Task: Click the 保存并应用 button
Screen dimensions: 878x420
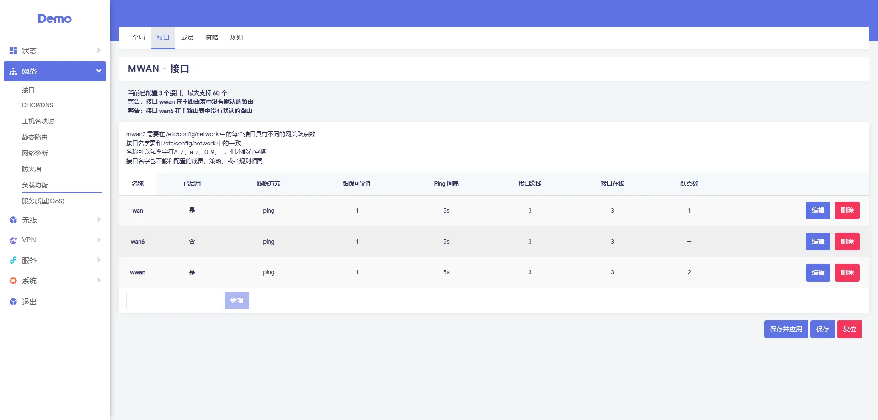Action: [786, 329]
